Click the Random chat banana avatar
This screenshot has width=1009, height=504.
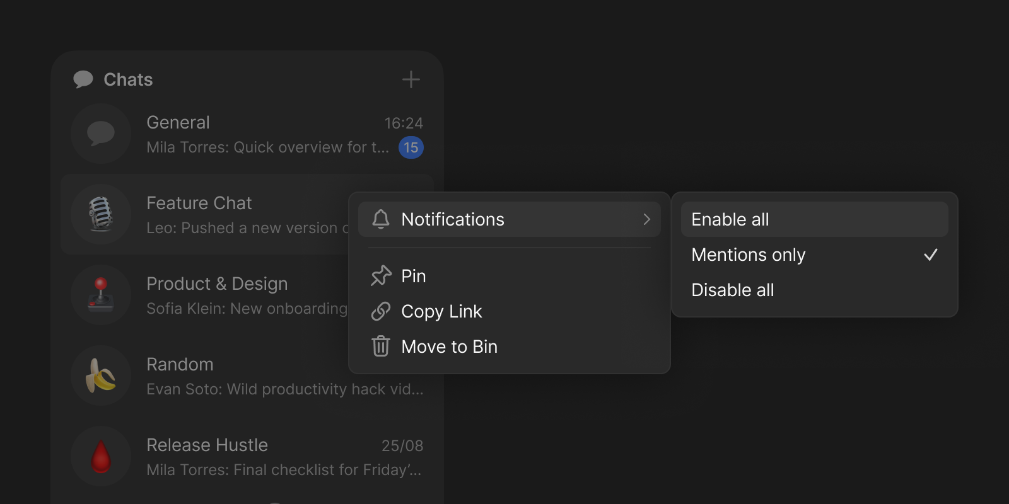pyautogui.click(x=101, y=375)
